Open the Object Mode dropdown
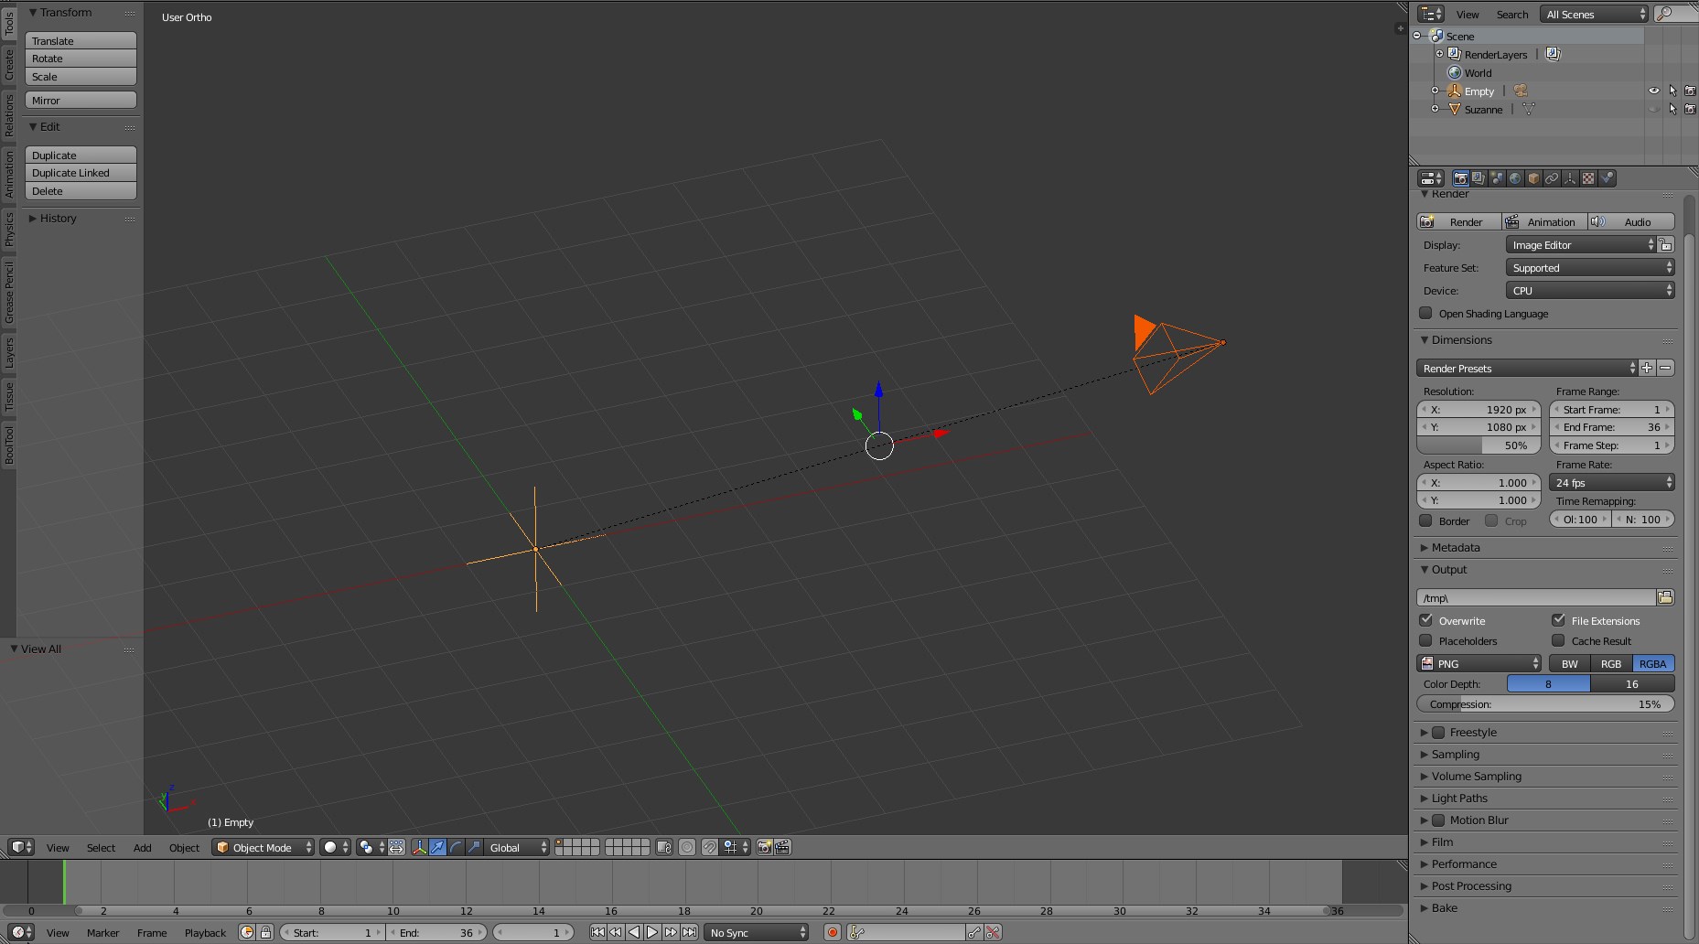Image resolution: width=1699 pixels, height=944 pixels. (263, 847)
